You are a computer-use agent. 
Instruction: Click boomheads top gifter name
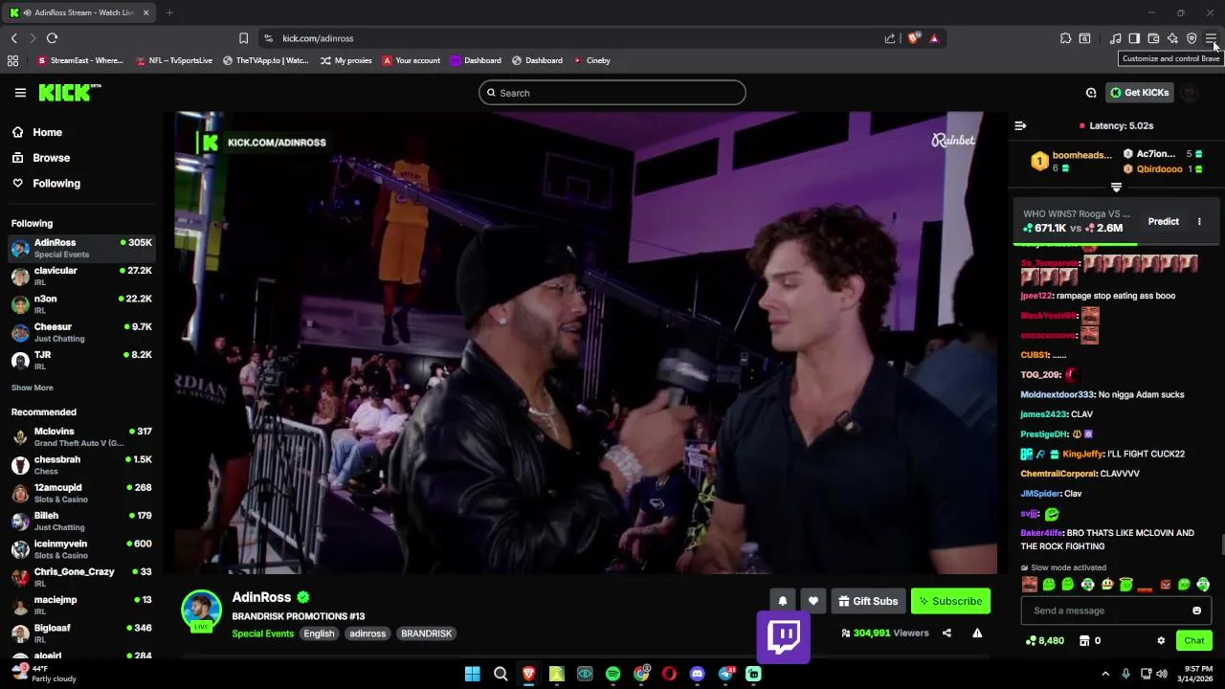pyautogui.click(x=1081, y=155)
